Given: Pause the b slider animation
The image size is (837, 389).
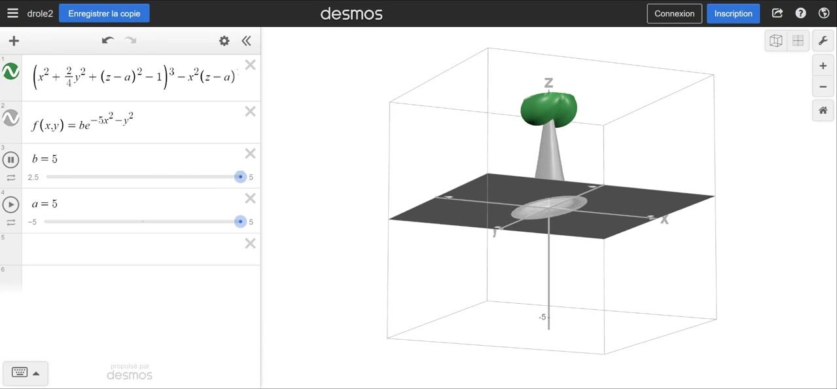Looking at the screenshot, I should 10,159.
